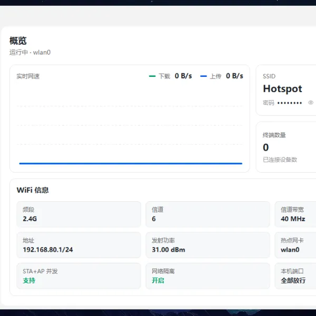
Task: Click the 信道 value 6
Action: point(154,219)
